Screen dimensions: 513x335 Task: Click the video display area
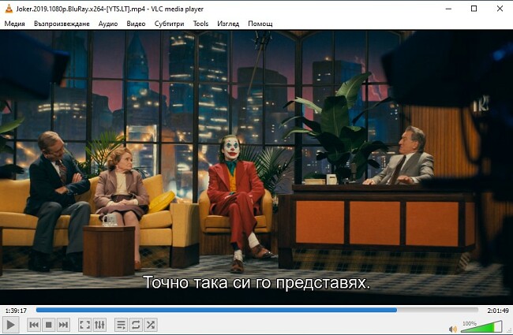256,166
